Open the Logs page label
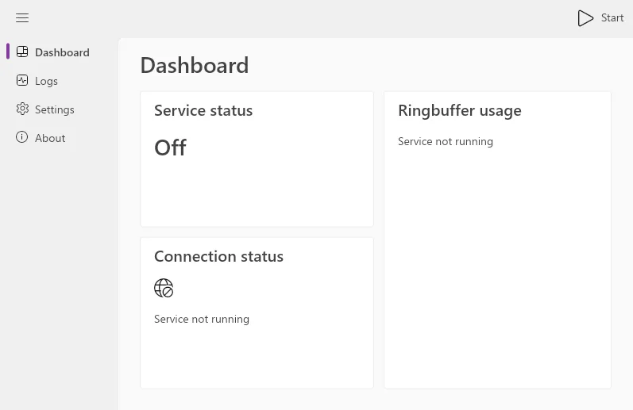This screenshot has width=633, height=410. (x=46, y=82)
